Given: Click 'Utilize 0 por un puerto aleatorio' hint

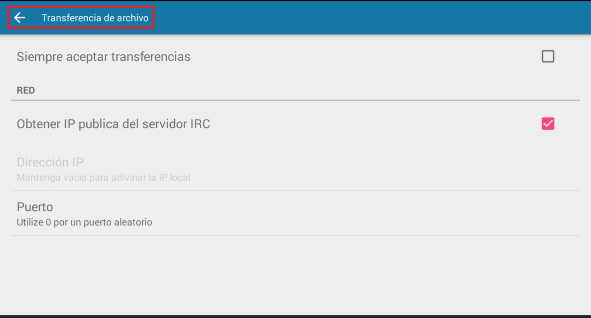Looking at the screenshot, I should tap(84, 222).
